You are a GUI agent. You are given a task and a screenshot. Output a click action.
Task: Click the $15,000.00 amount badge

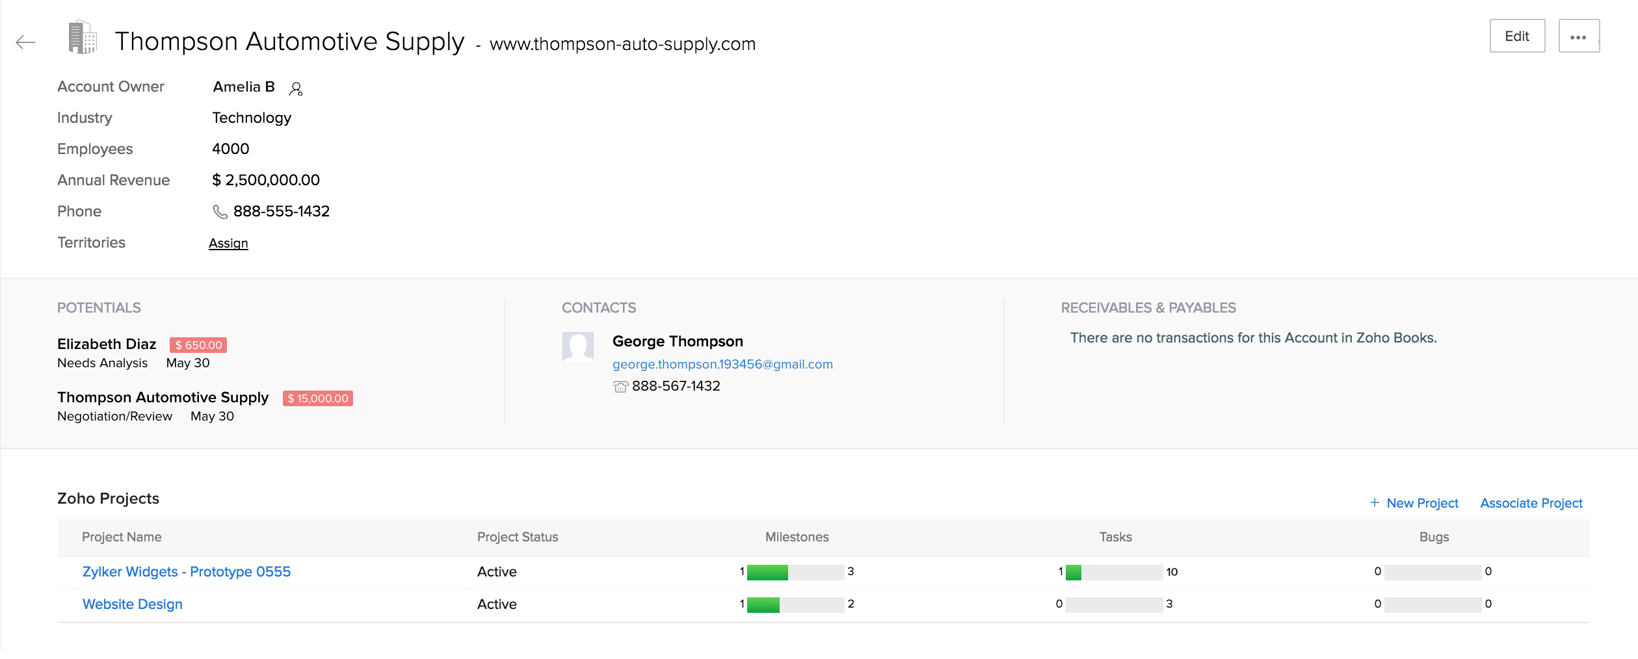coord(317,398)
